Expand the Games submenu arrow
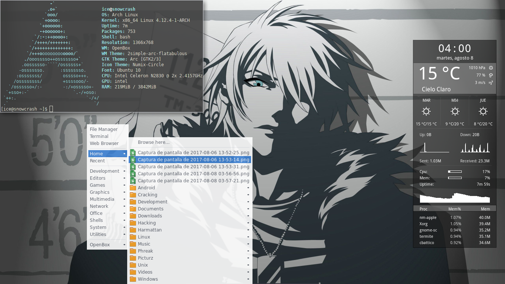Image resolution: width=505 pixels, height=284 pixels. (124, 185)
